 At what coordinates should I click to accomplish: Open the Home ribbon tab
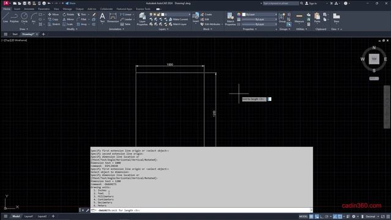click(7, 9)
